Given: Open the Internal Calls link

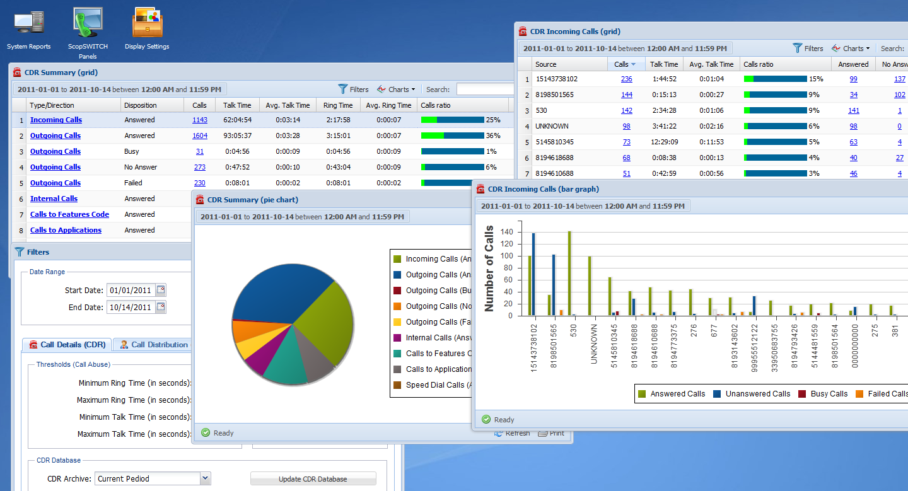Looking at the screenshot, I should tap(54, 199).
